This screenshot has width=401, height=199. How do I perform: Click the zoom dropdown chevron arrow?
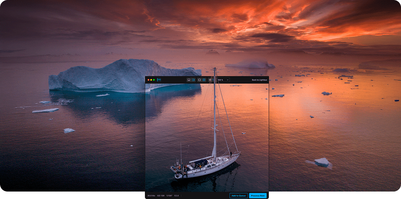[x=227, y=80]
